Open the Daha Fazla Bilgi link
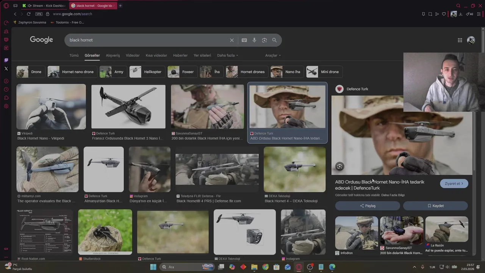Viewport: 485px width, 273px height. (x=393, y=195)
